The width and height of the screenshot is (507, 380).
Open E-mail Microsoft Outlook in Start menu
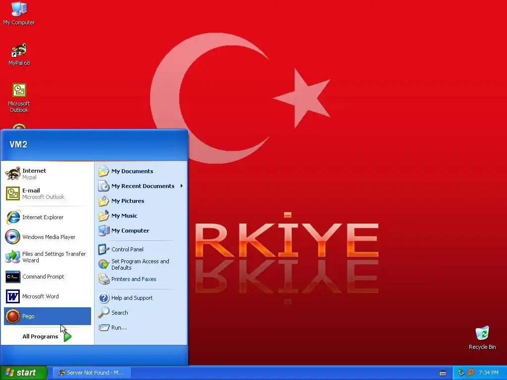point(48,193)
